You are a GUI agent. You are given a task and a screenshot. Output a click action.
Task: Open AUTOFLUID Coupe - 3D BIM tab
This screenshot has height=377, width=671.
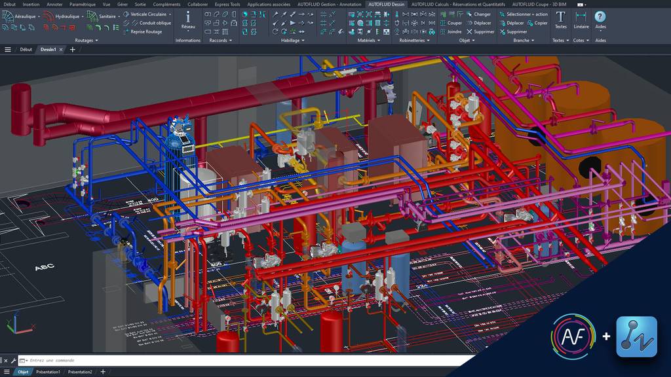[x=539, y=5]
